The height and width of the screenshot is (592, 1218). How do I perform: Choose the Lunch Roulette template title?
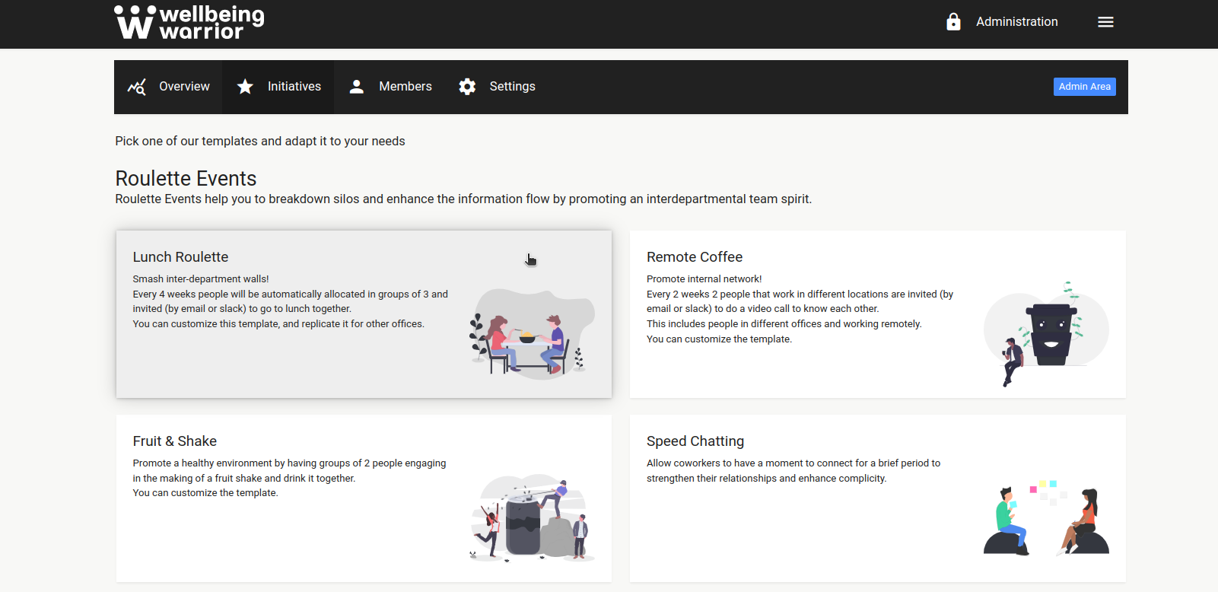[180, 257]
